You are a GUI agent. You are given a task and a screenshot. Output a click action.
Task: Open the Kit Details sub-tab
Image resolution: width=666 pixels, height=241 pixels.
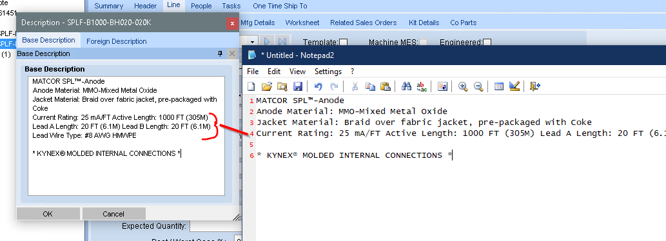[424, 23]
